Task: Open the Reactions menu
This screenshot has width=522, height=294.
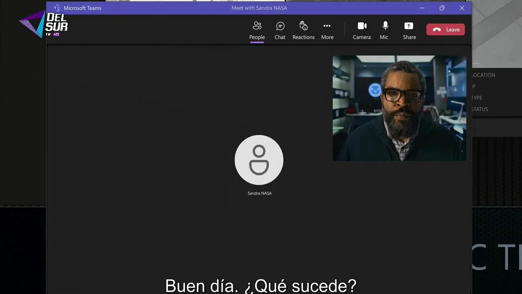Action: [303, 31]
